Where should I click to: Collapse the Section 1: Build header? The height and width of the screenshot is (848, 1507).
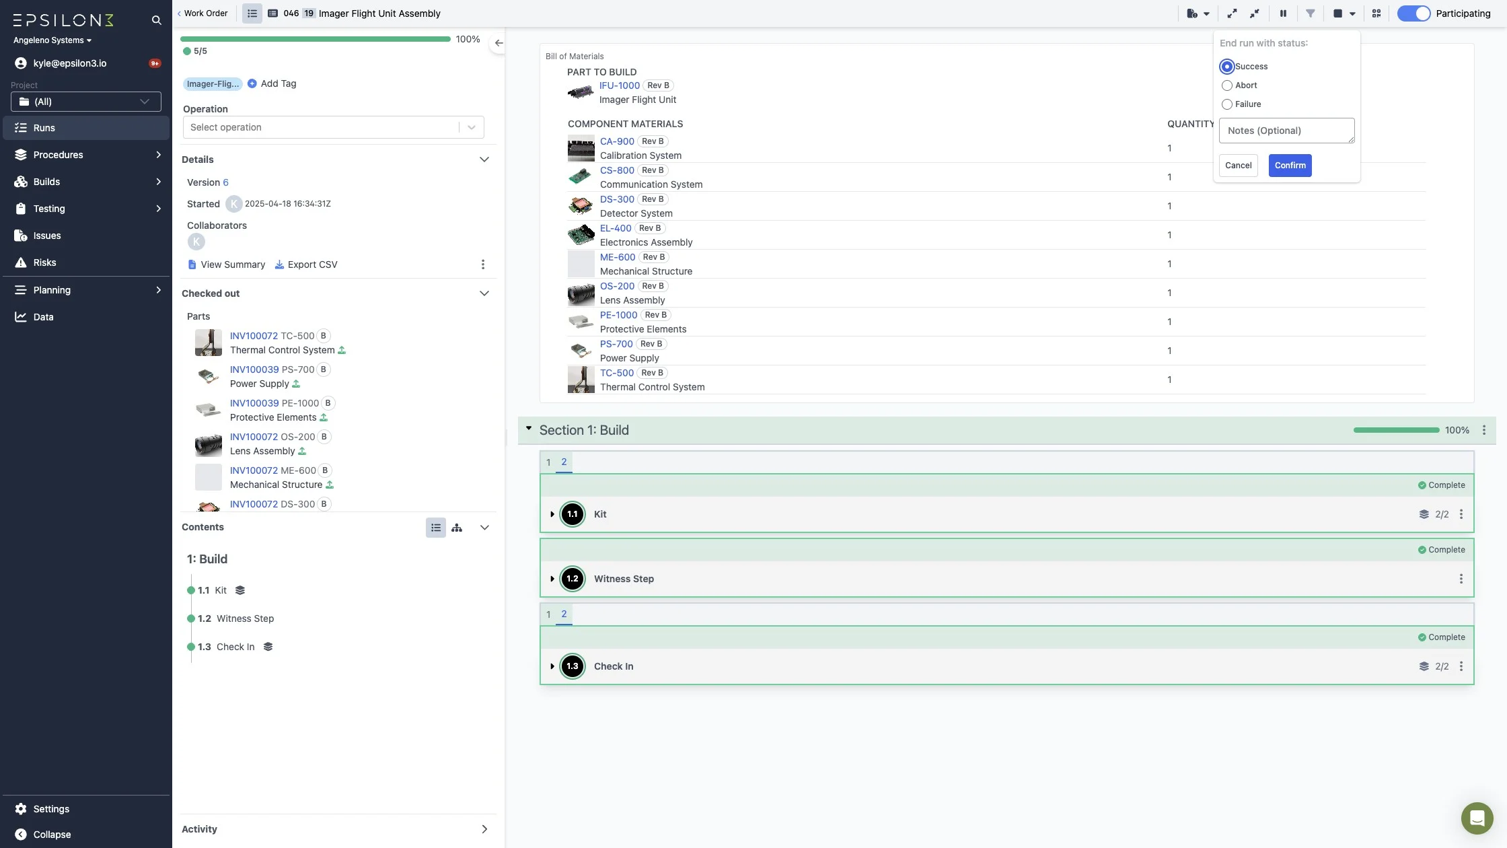click(529, 429)
